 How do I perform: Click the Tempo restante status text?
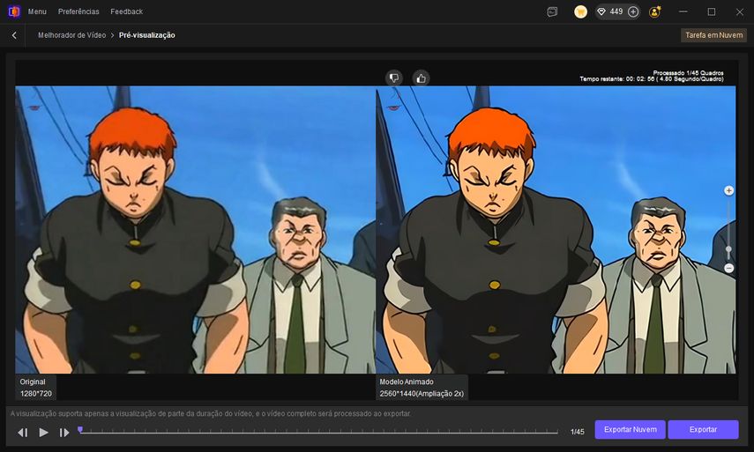coord(652,78)
